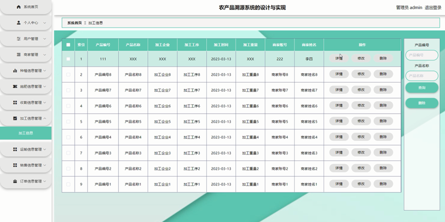445x222 pixels.
Task: Expand the 个人中心 chevron
Action: coord(44,23)
